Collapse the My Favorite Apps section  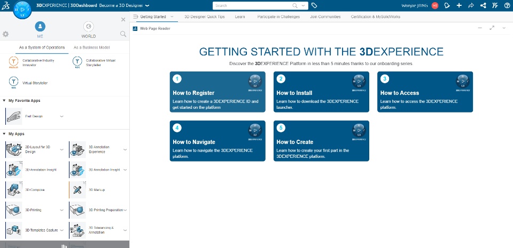tap(4, 101)
